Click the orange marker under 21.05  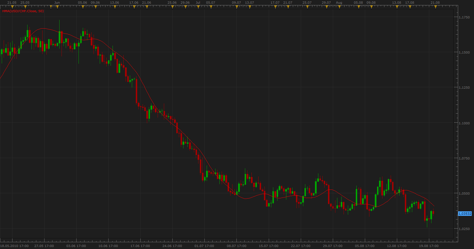coord(12,7)
